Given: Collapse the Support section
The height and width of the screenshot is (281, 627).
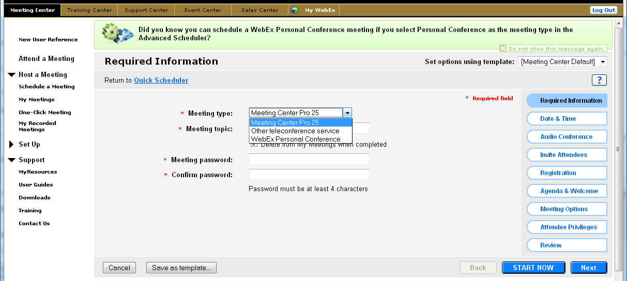Looking at the screenshot, I should 12,160.
